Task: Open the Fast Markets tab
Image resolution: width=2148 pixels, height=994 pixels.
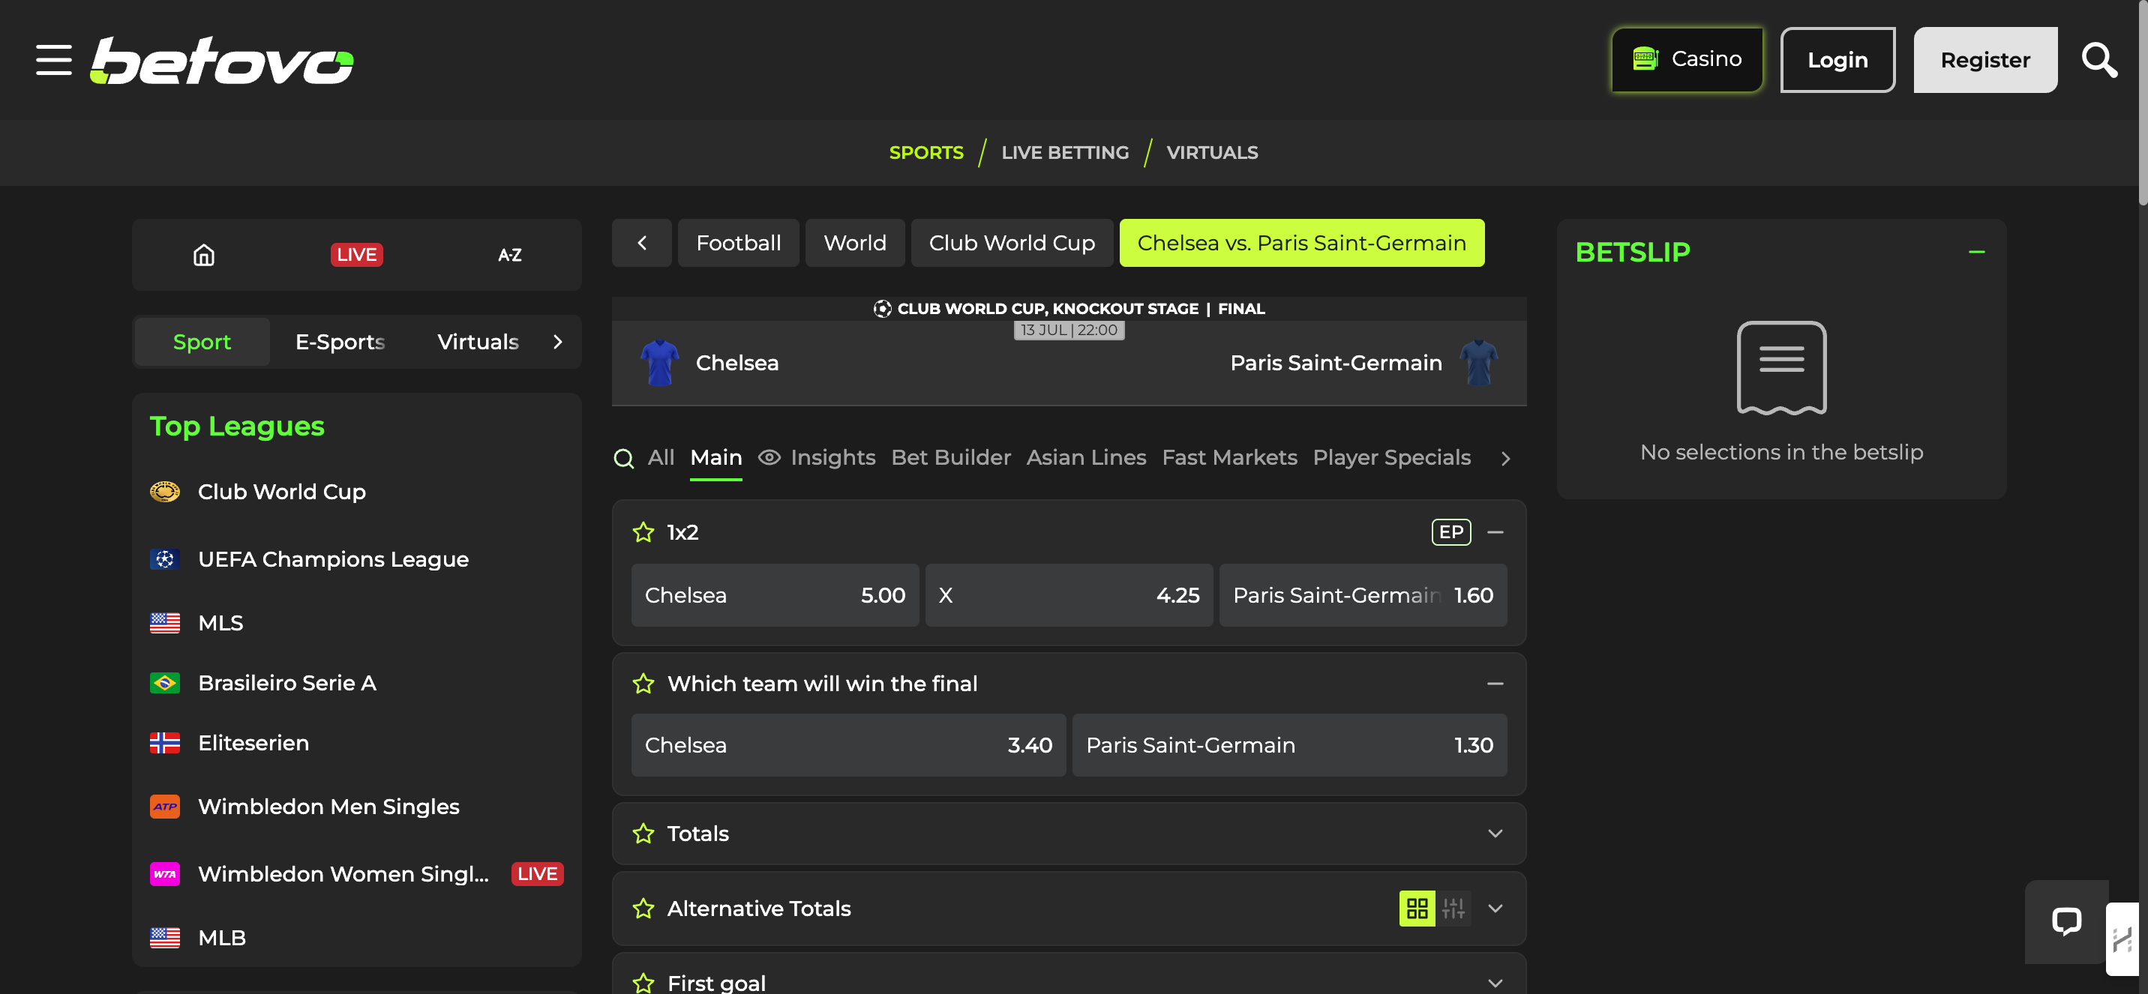Action: tap(1229, 457)
